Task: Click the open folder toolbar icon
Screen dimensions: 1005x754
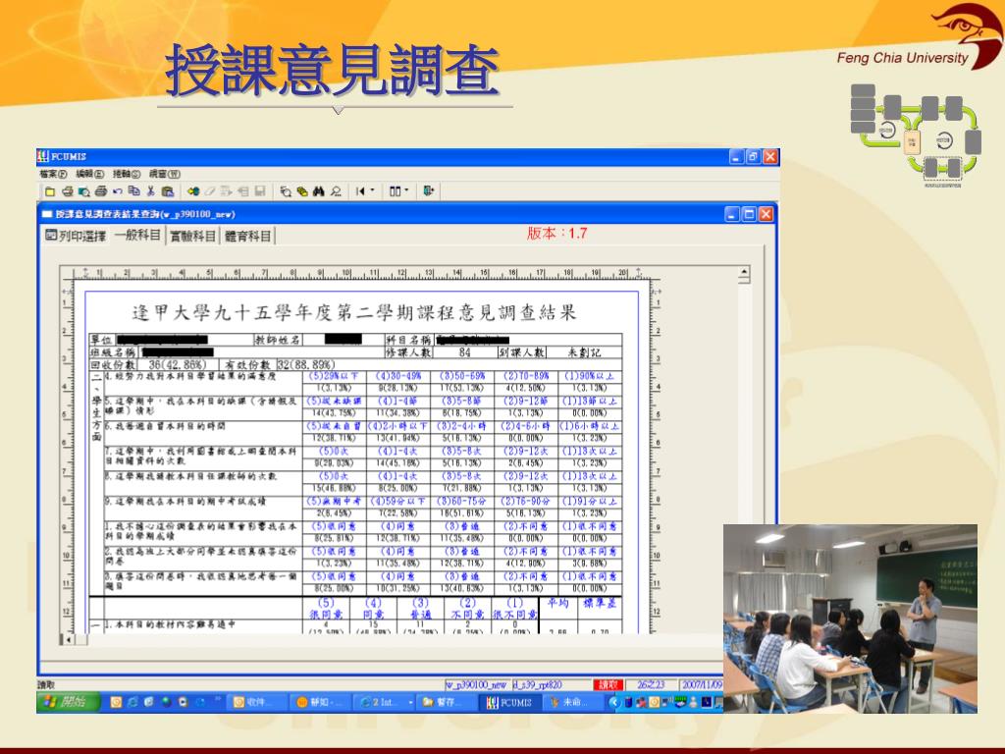Action: click(50, 191)
